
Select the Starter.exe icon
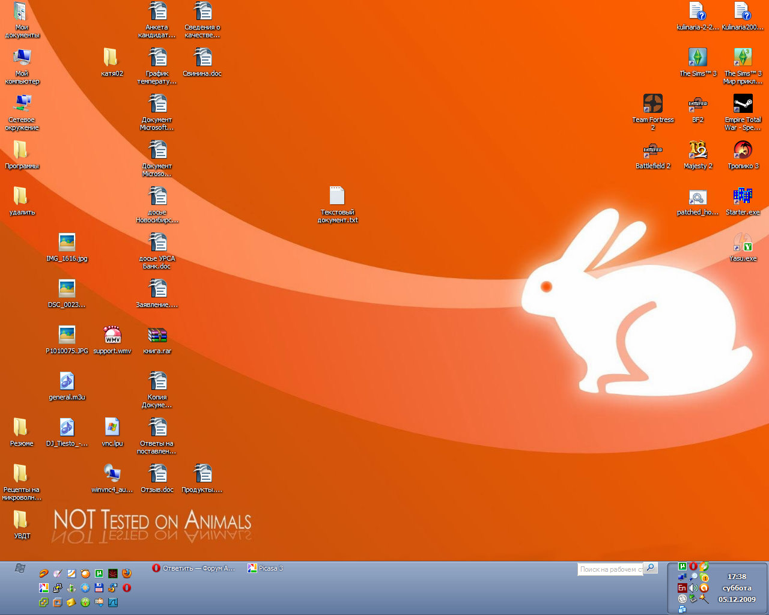743,200
